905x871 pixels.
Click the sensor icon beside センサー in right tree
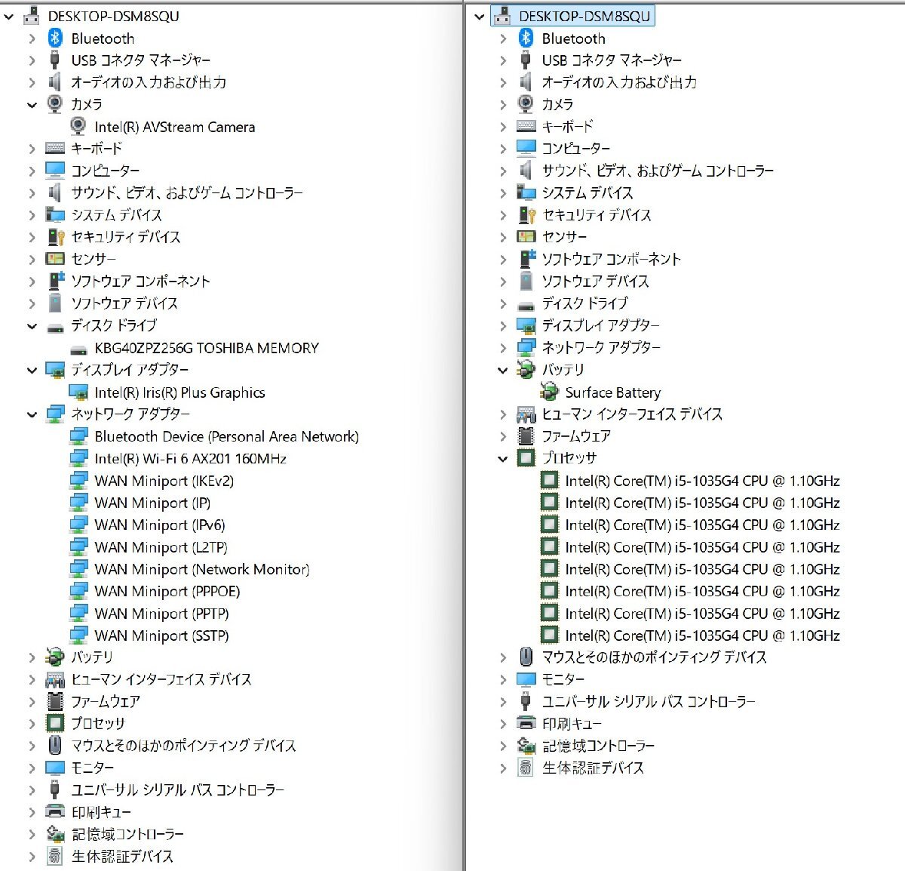(x=526, y=236)
